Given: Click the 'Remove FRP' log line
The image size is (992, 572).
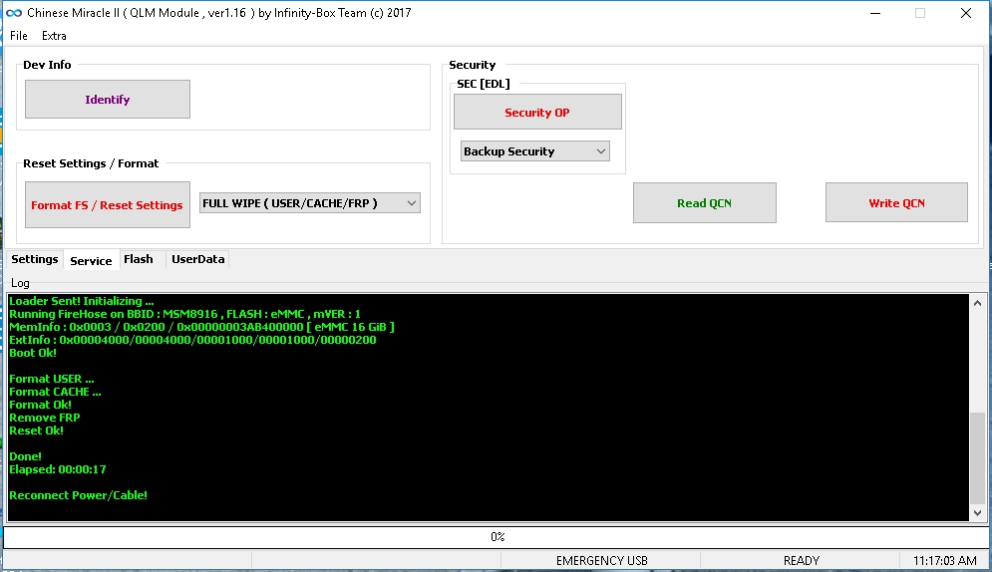Looking at the screenshot, I should (44, 418).
